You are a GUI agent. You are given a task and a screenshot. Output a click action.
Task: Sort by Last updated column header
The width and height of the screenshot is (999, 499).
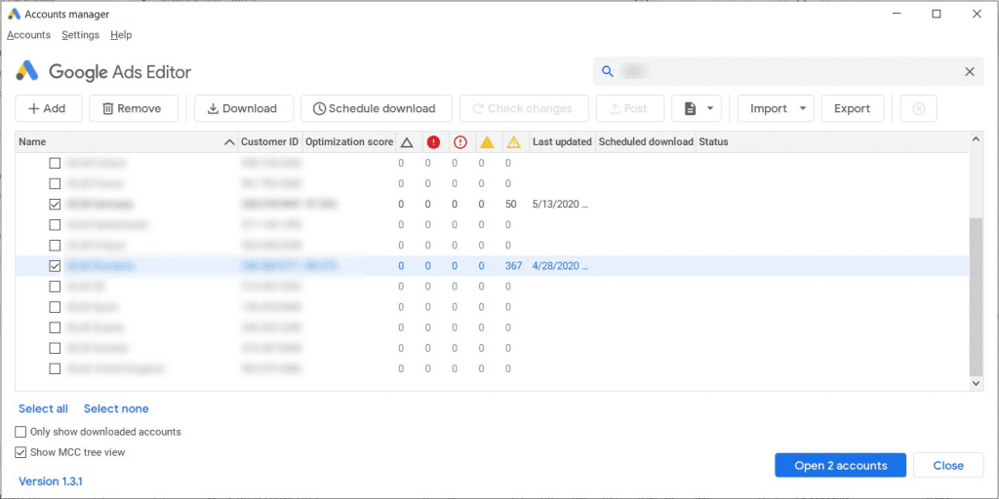coord(562,142)
